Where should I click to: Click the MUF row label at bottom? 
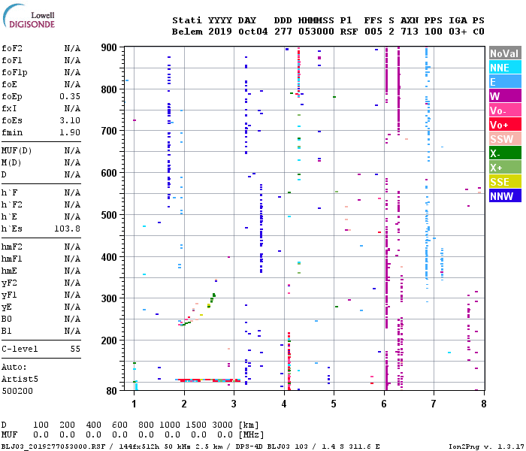click(x=9, y=435)
